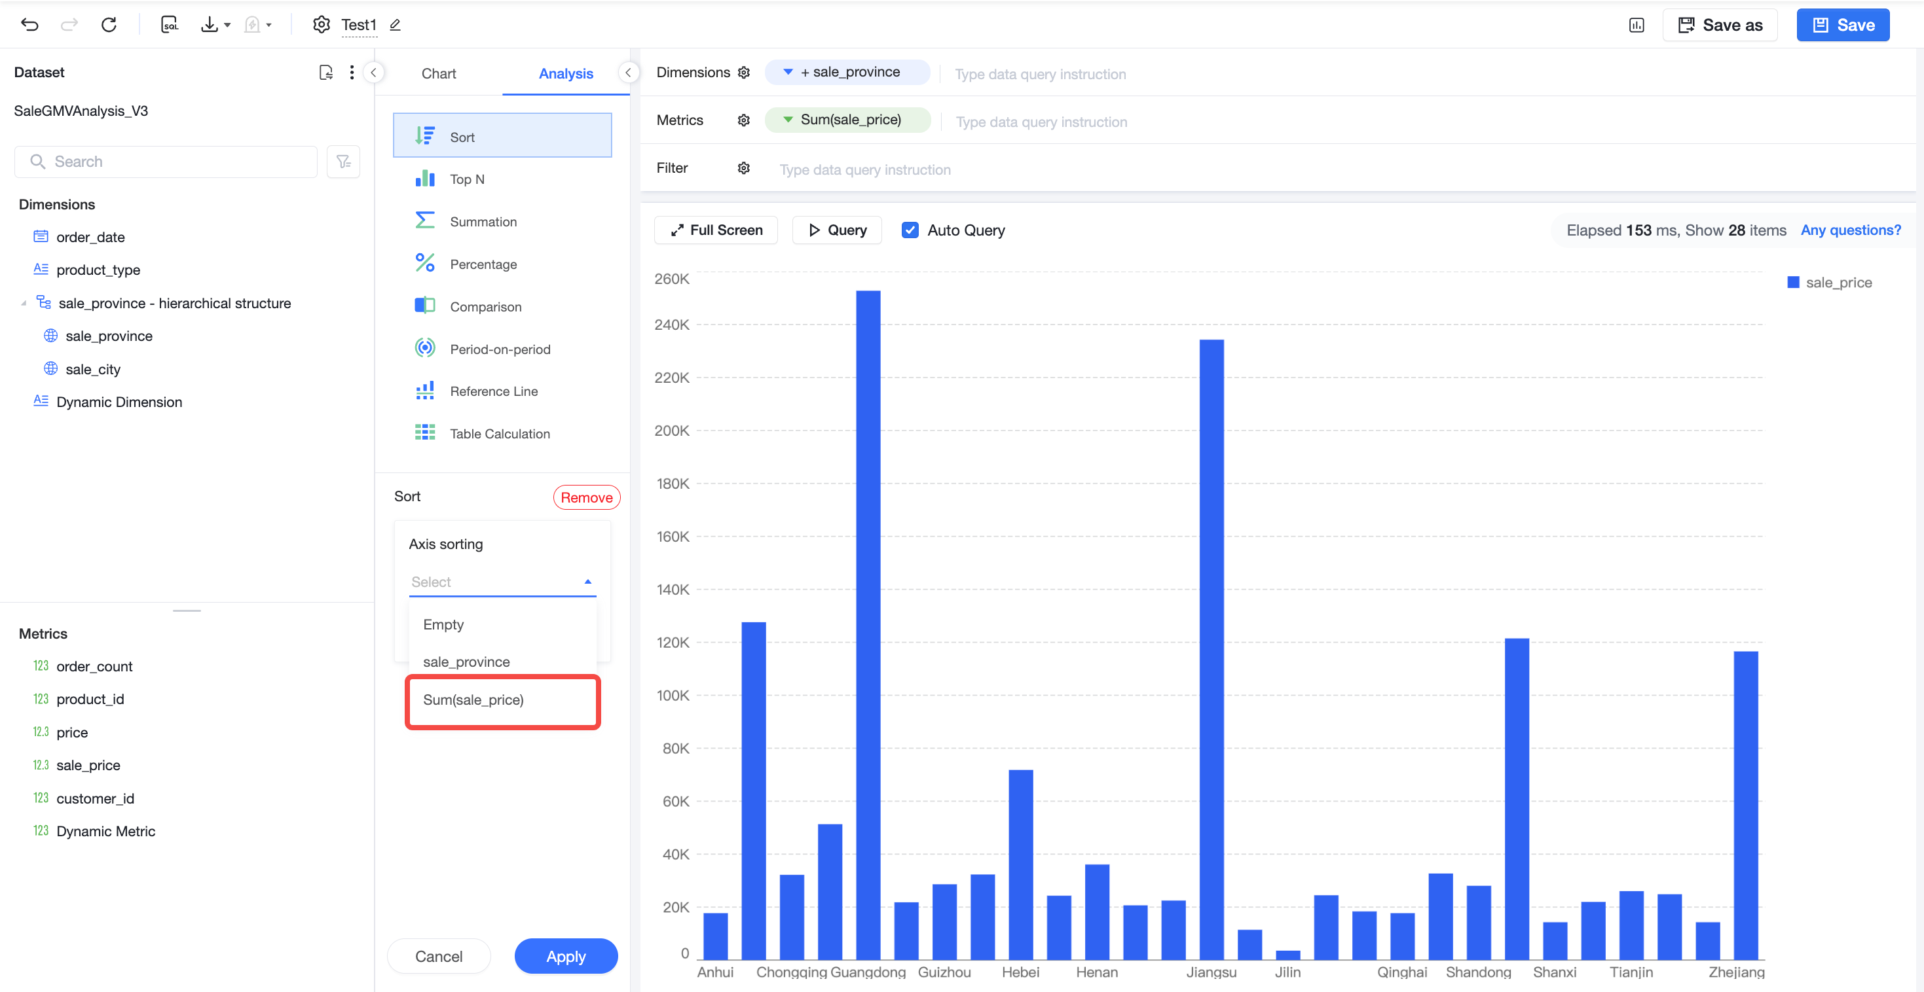Open dataset three-dot more menu
1924x992 pixels.
tap(352, 73)
